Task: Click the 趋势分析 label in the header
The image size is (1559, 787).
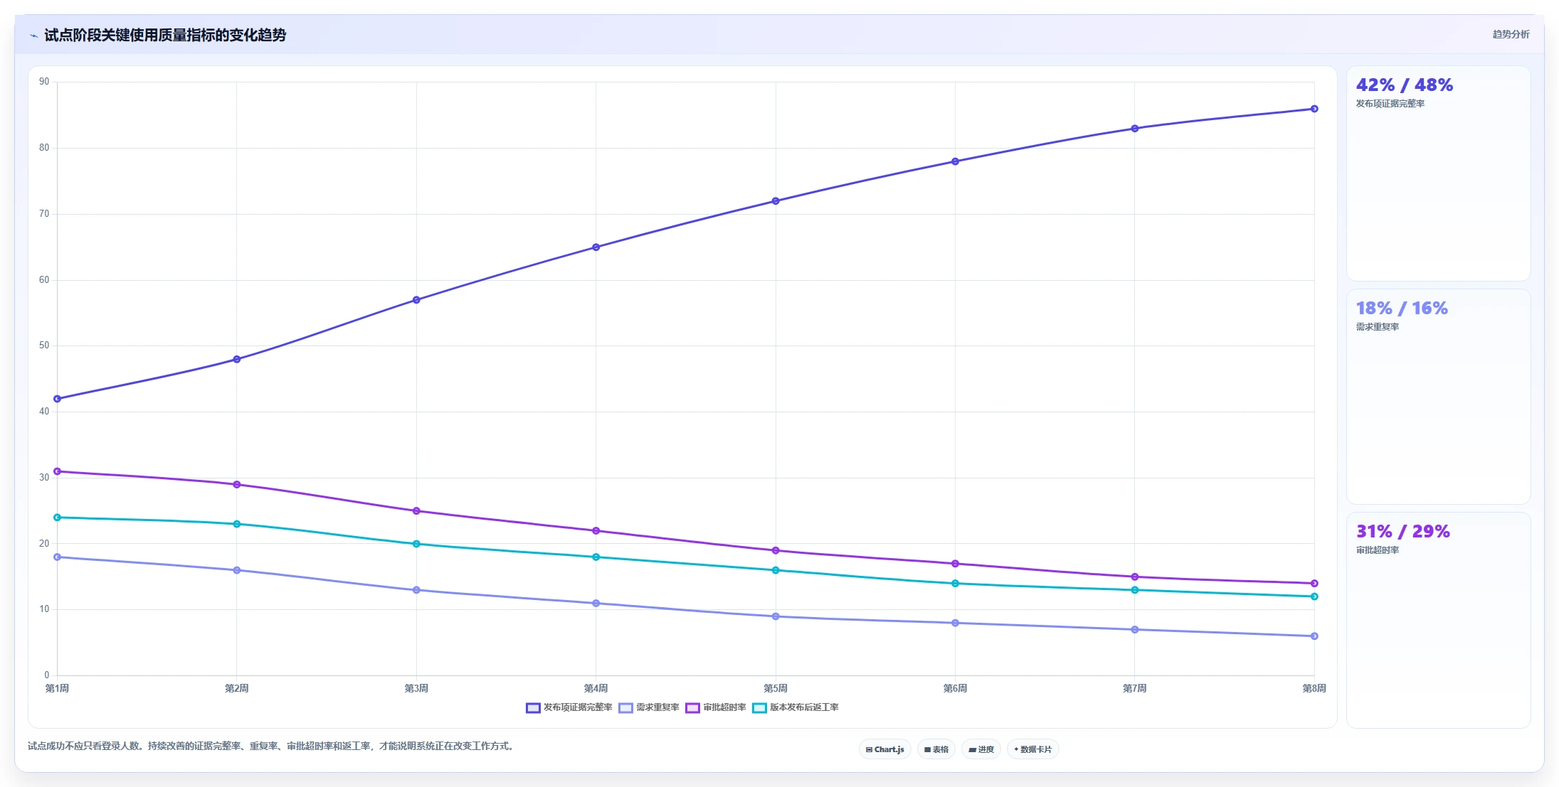Action: coord(1511,34)
